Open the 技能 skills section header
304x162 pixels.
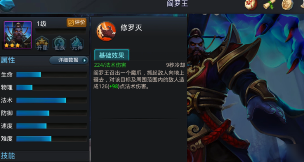(8, 156)
